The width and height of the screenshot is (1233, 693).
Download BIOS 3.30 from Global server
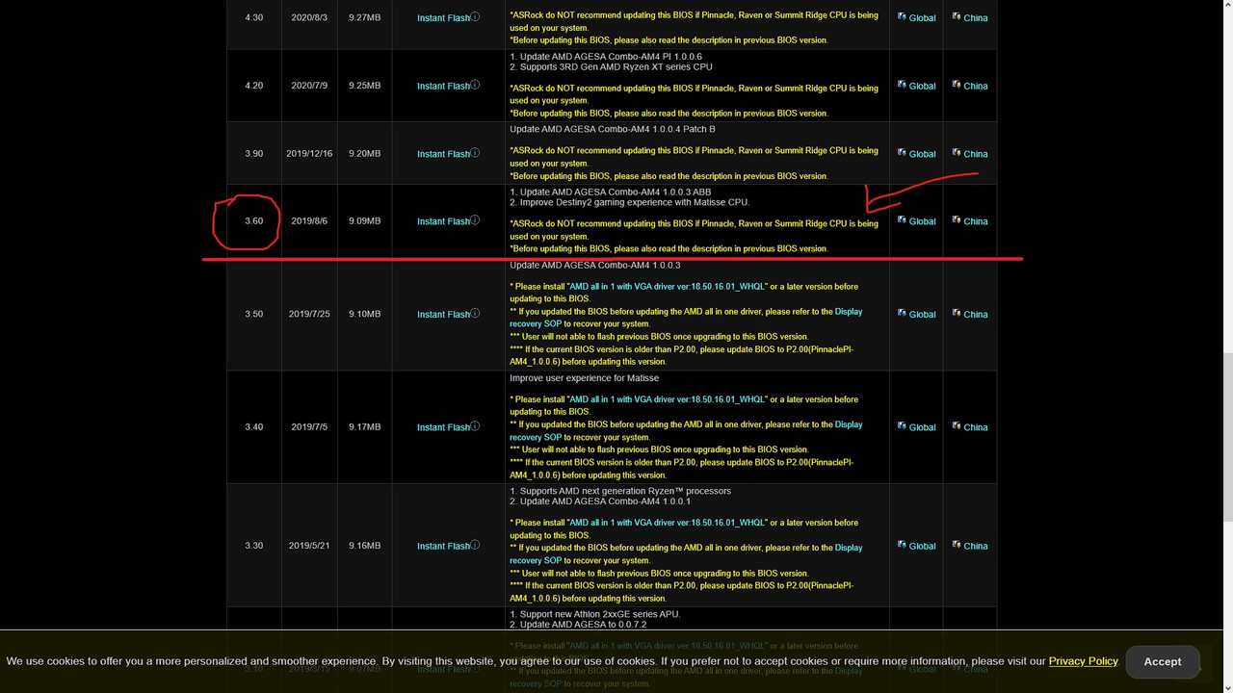916,546
